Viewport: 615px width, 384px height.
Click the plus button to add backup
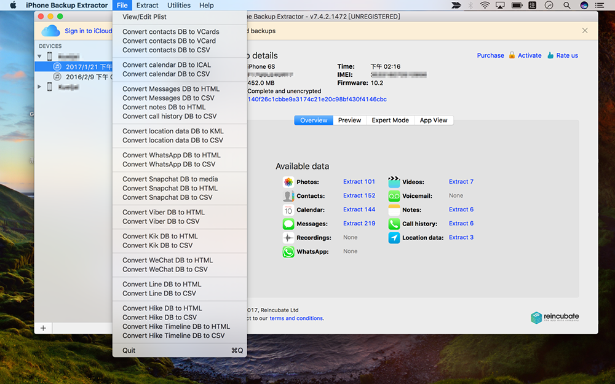pos(43,328)
